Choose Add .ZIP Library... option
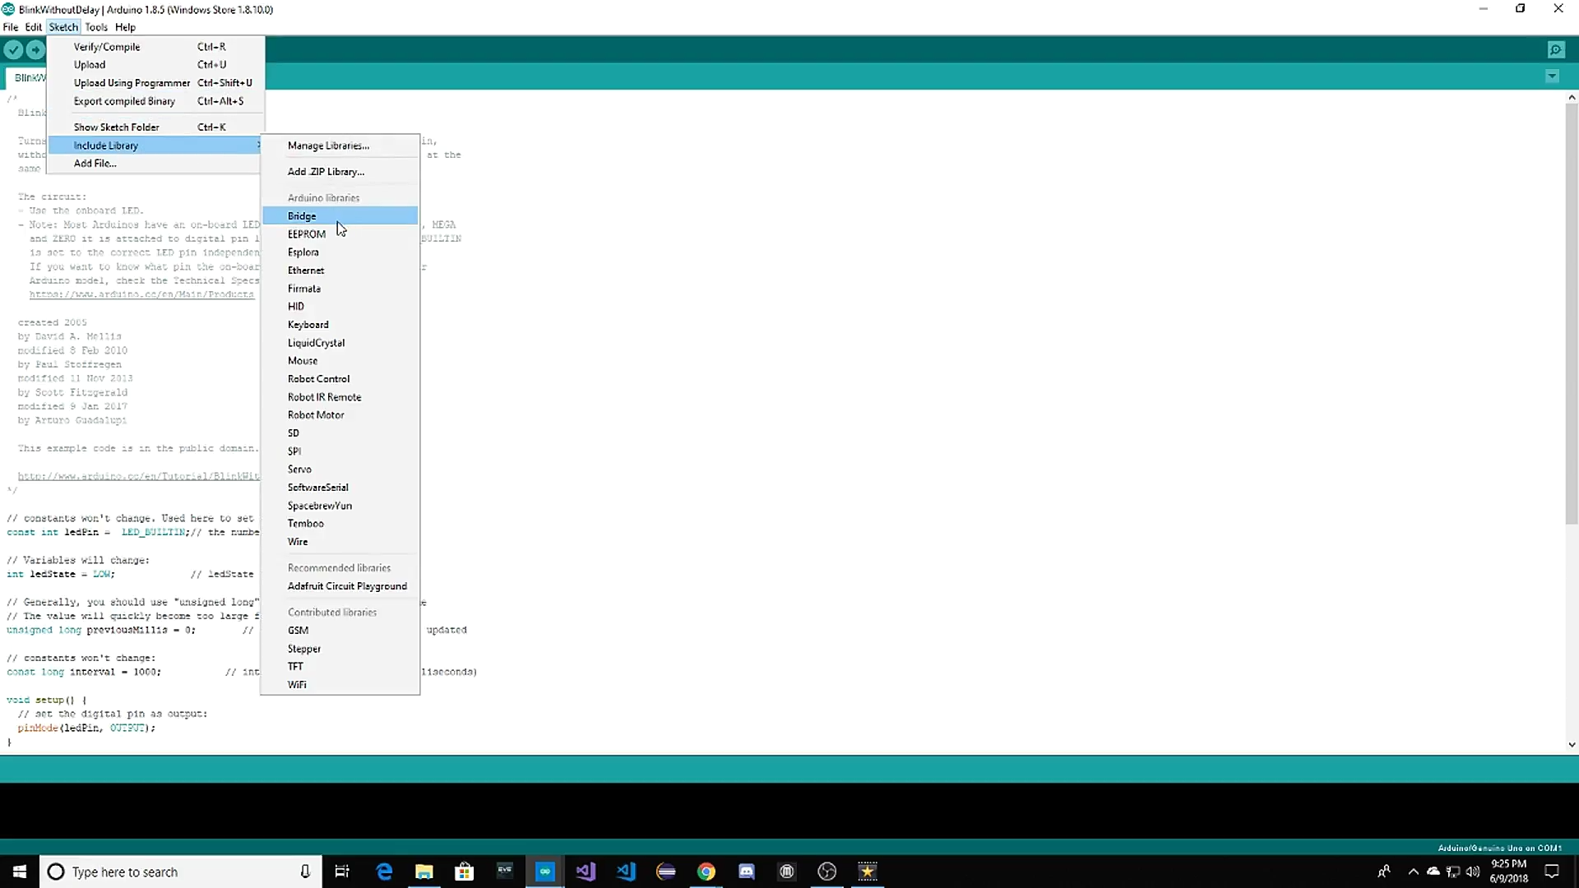 click(326, 172)
